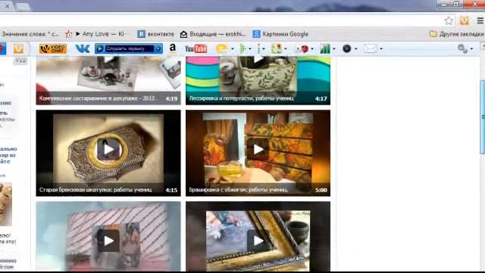Click play icon in Слушать музыку widget

pos(99,49)
